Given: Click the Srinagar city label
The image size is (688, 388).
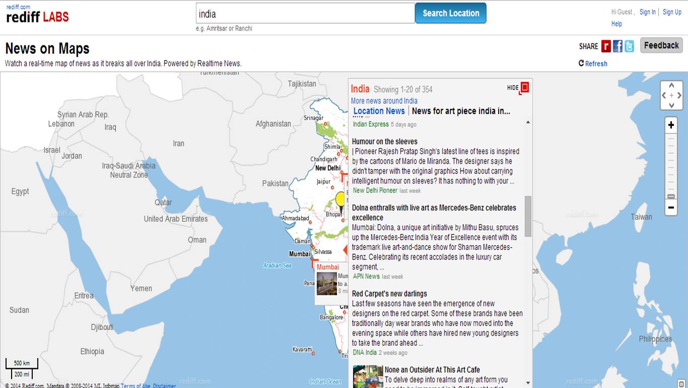Looking at the screenshot, I should [314, 118].
